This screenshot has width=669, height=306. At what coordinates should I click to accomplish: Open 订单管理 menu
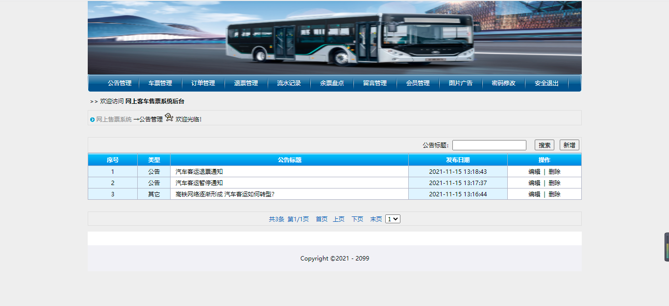point(203,83)
